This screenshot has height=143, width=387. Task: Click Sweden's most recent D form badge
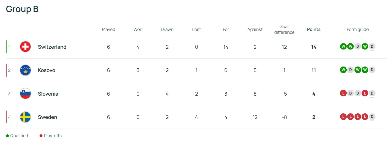pyautogui.click(x=372, y=117)
